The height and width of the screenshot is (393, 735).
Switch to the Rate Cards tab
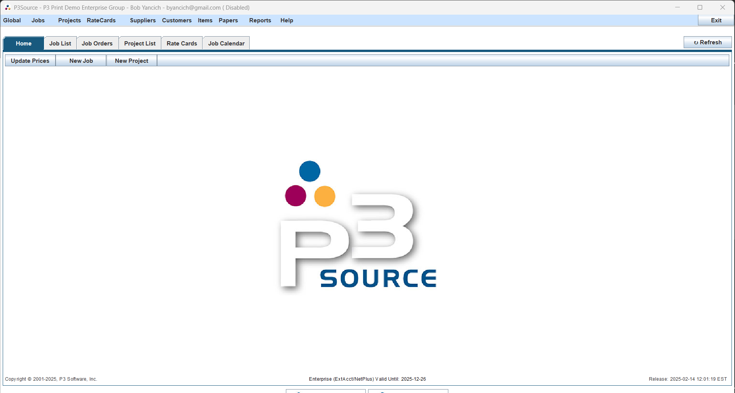182,44
